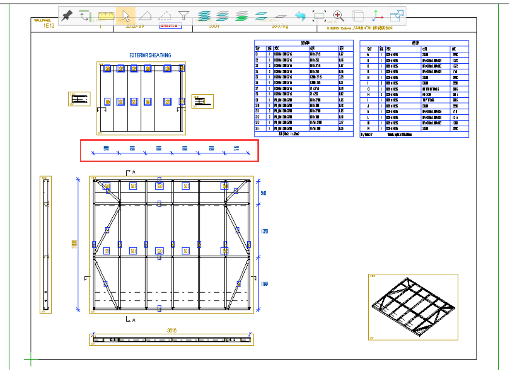Viewport: 509px width, 370px height.
Task: Select the green bracket arrow tool
Action: tap(85, 15)
